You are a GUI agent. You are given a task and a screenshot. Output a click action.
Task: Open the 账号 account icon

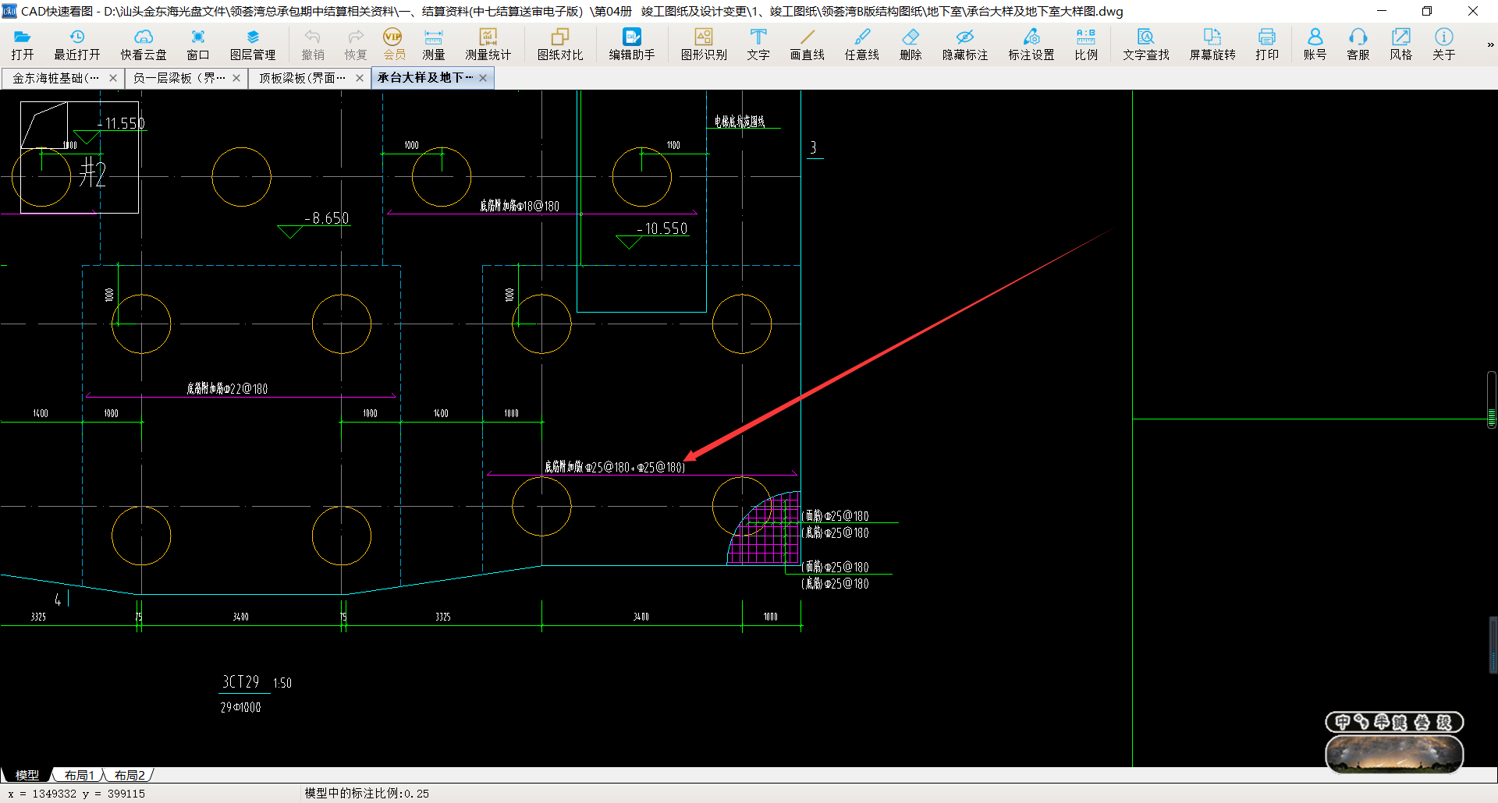1315,44
